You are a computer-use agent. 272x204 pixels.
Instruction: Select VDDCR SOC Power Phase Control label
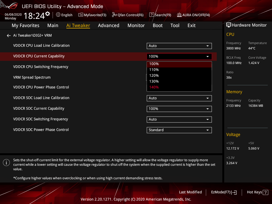41,130
